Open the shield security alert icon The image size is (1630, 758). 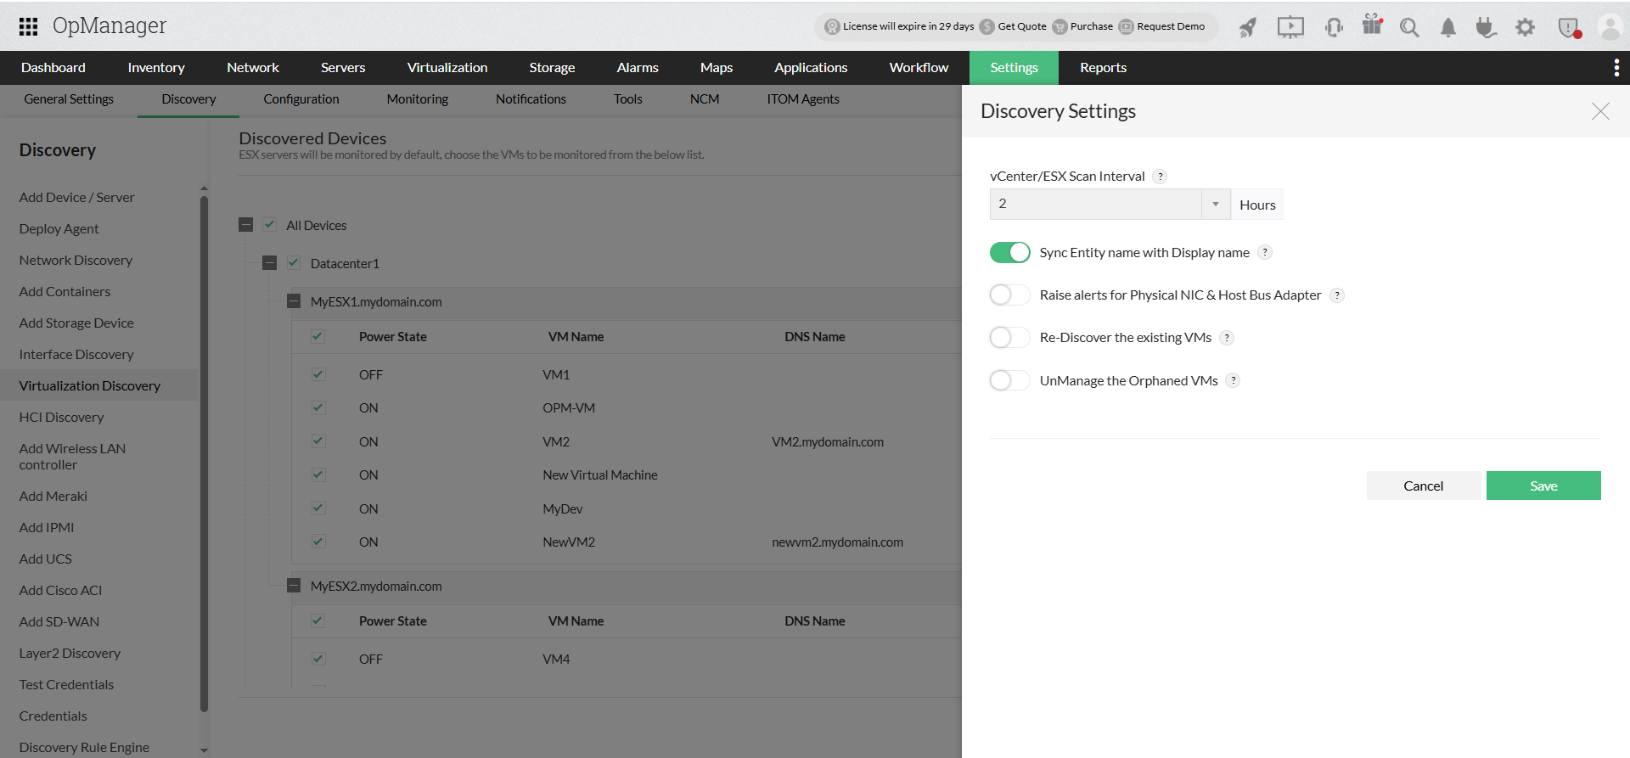1569,27
